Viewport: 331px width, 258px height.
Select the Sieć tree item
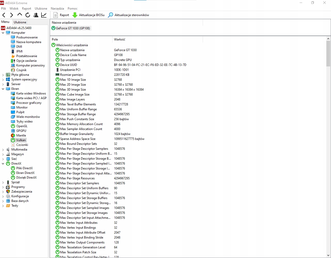pyautogui.click(x=11, y=159)
